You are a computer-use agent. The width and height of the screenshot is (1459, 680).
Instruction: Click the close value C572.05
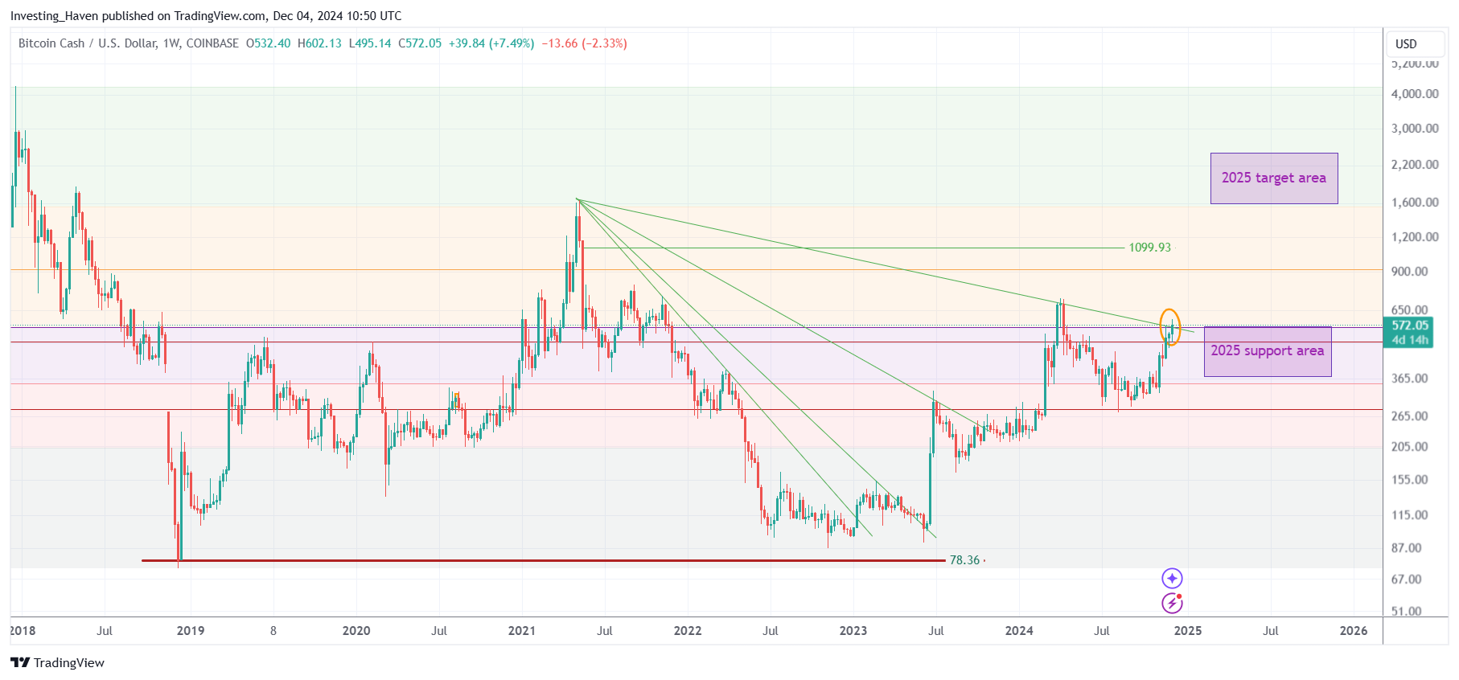[420, 43]
